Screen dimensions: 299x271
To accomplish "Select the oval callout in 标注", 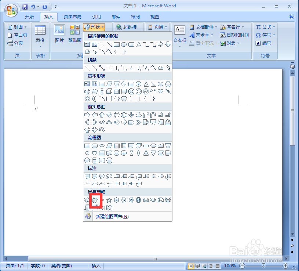I will pos(102,176).
